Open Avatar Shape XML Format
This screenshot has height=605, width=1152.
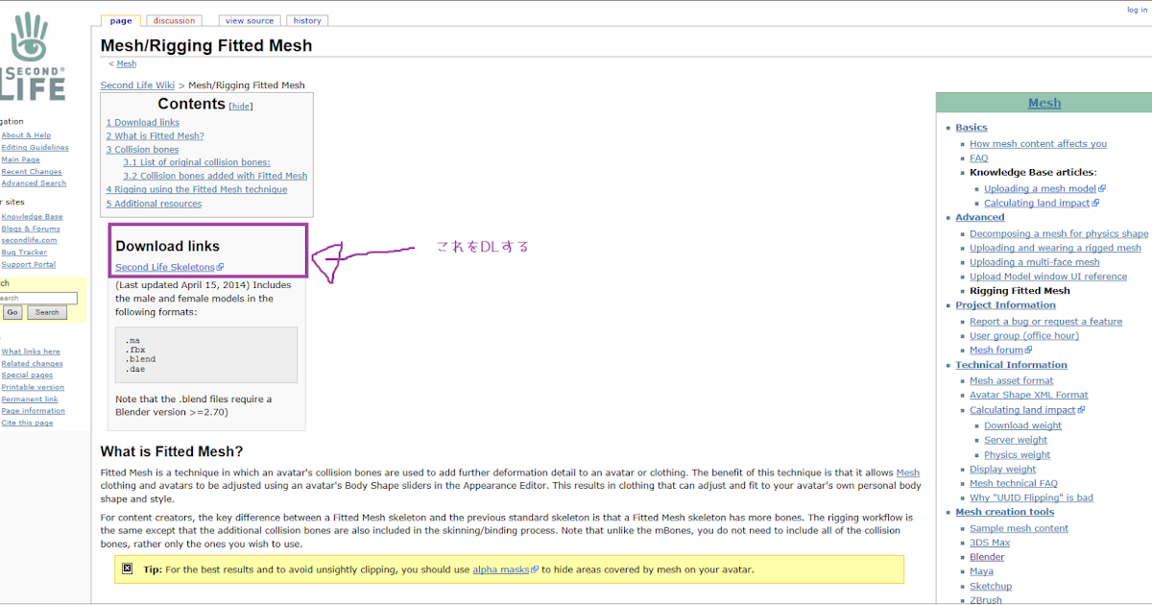point(1029,396)
